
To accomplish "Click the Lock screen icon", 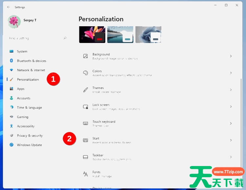I will (x=86, y=107).
